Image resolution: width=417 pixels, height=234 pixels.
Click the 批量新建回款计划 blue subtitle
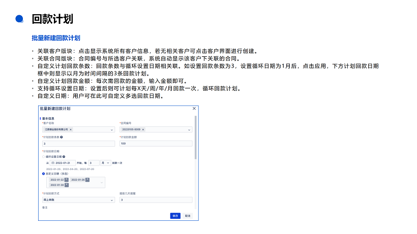click(56, 38)
